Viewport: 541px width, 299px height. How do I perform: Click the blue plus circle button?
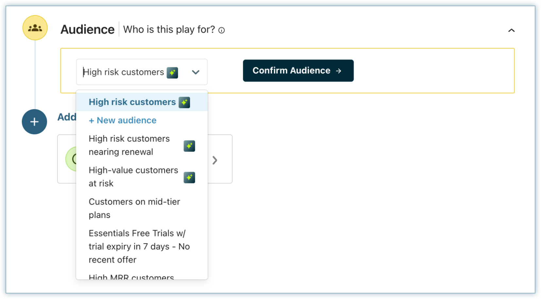[x=34, y=122]
